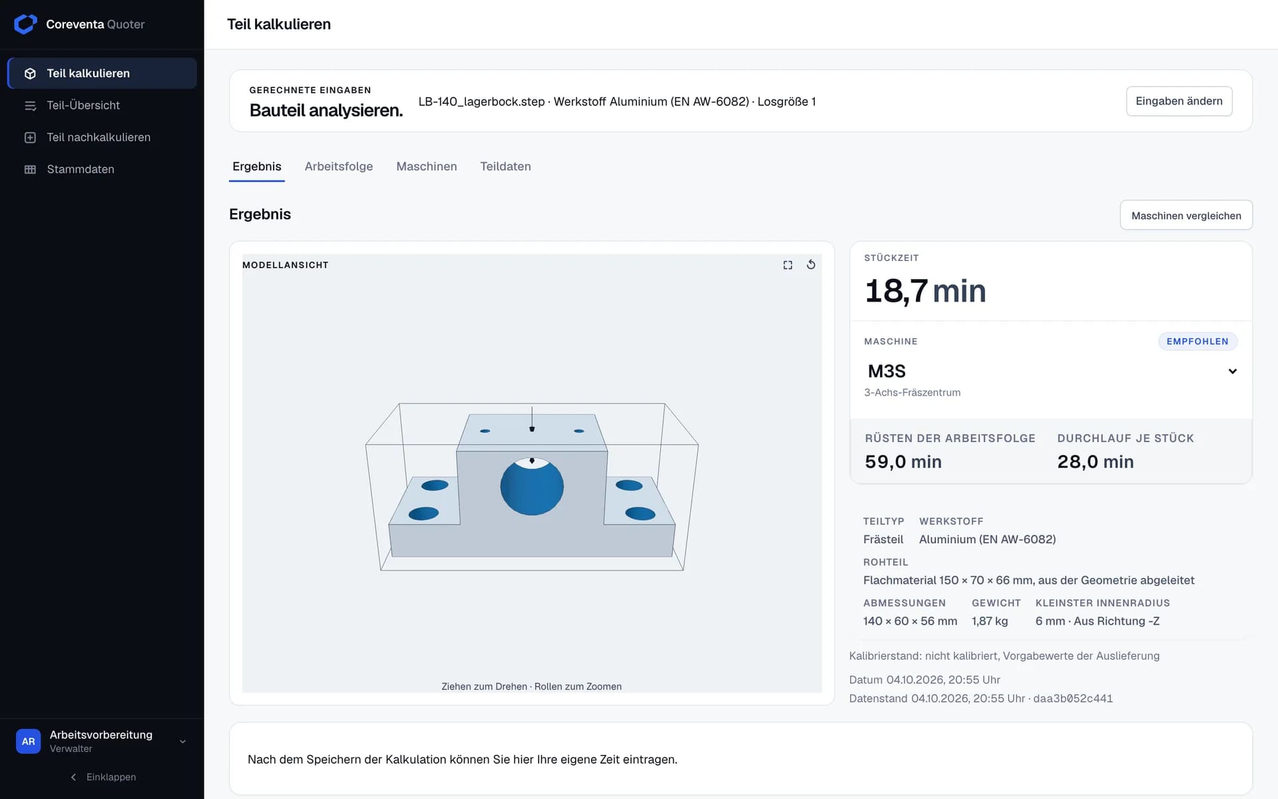Open the Maschinen tab
1278x799 pixels.
pyautogui.click(x=427, y=166)
